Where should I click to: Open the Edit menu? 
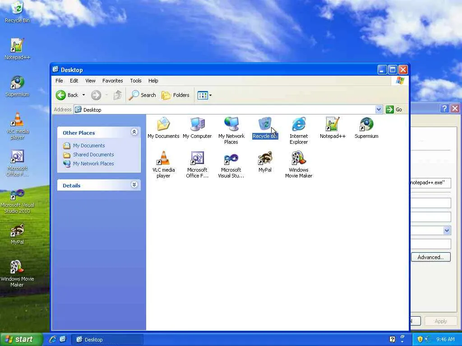click(x=74, y=81)
